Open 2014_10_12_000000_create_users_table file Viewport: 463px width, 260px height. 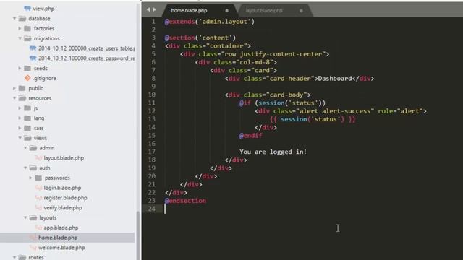click(x=87, y=48)
